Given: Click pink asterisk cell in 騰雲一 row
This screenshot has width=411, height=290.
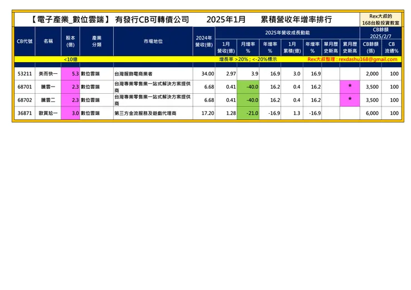Looking at the screenshot, I should [x=350, y=87].
